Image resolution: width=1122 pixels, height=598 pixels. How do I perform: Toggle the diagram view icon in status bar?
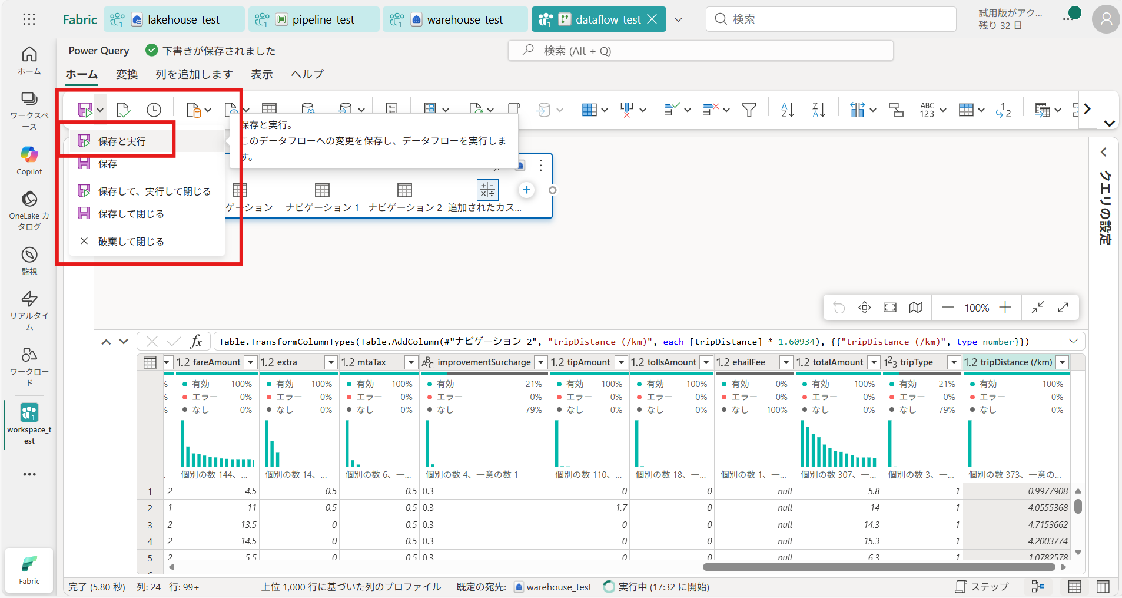[1038, 587]
